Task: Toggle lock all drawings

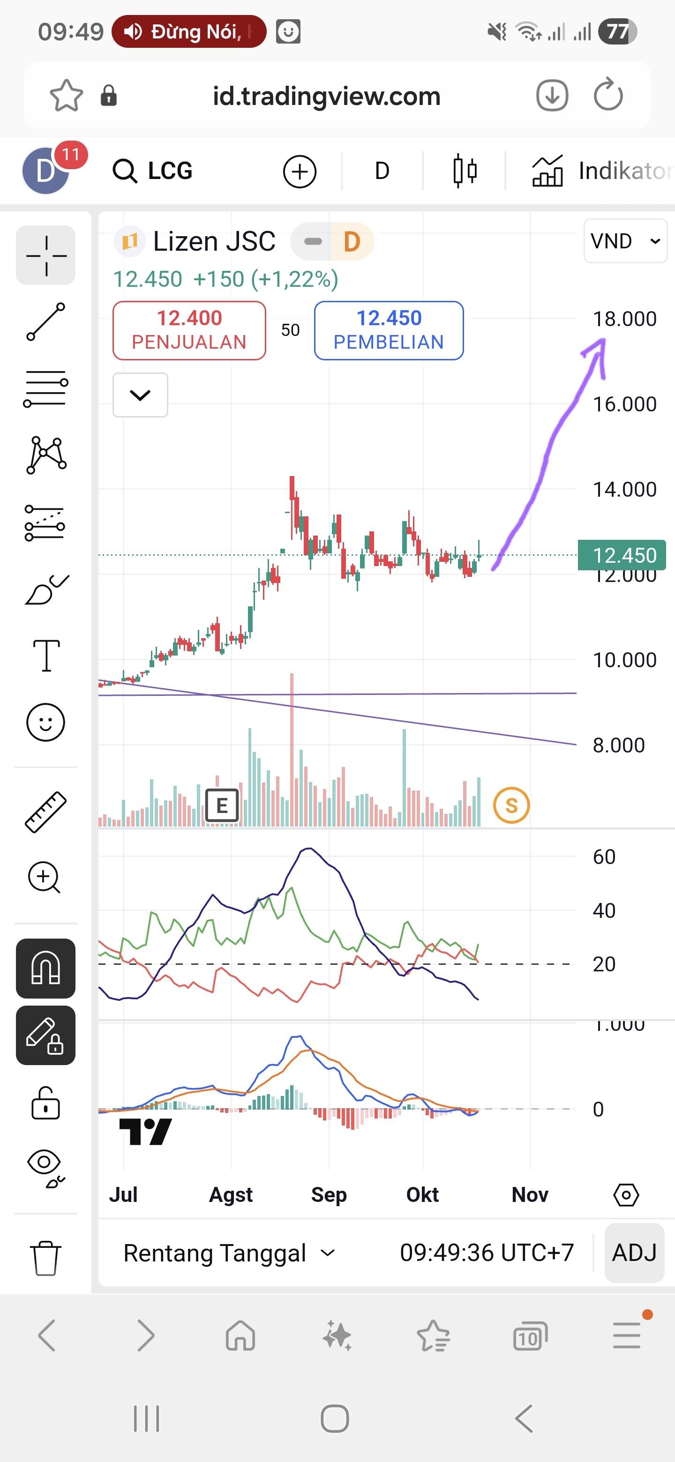Action: point(45,1103)
